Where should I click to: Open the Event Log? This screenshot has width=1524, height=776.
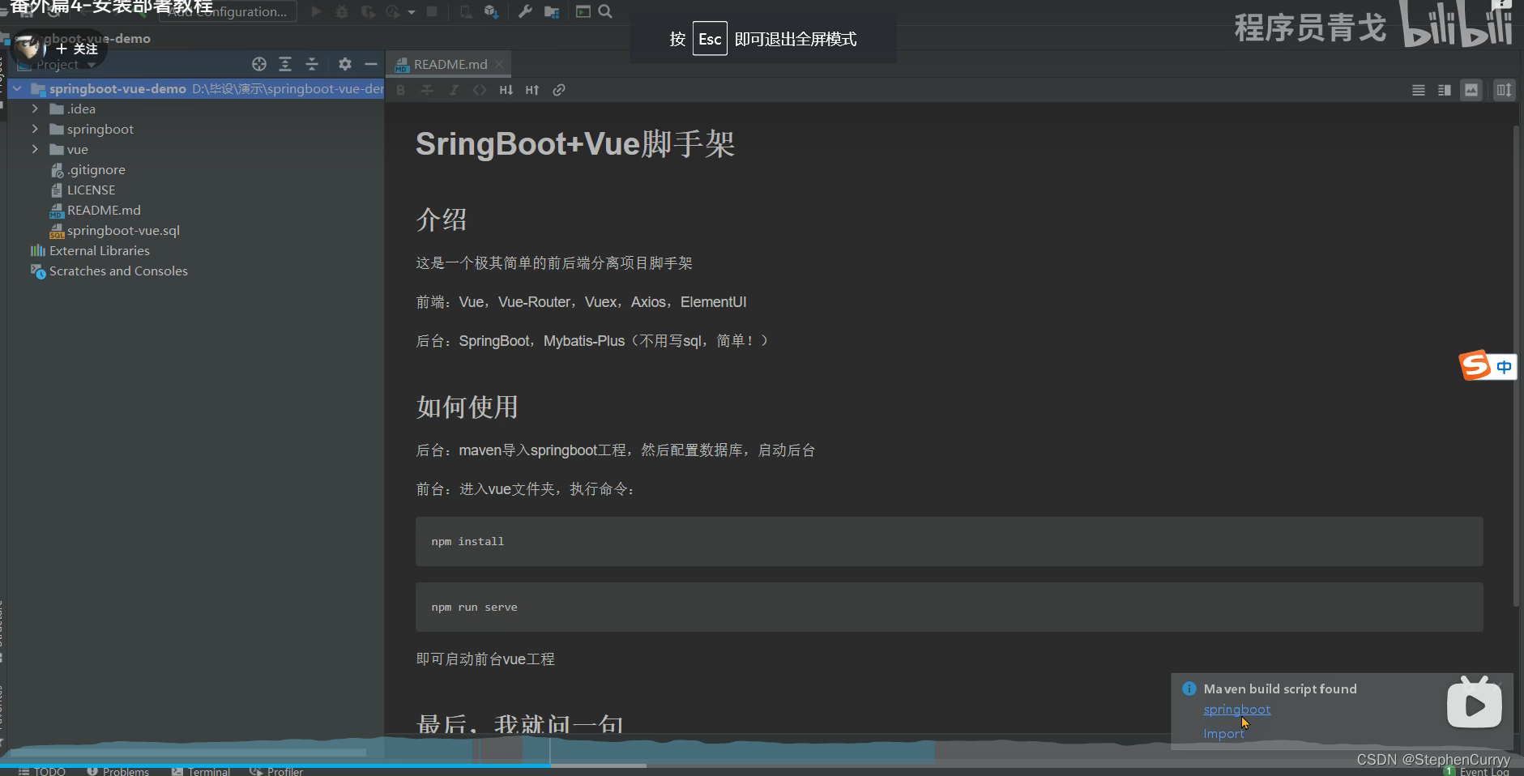[1476, 771]
